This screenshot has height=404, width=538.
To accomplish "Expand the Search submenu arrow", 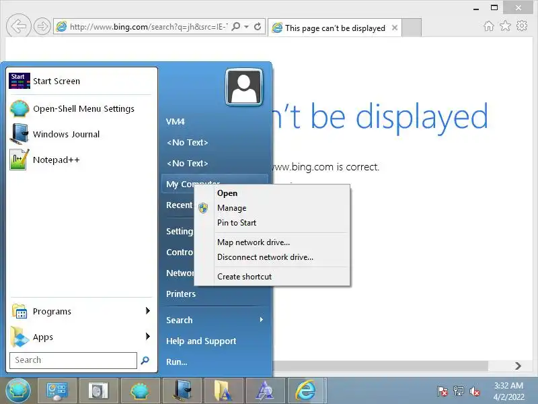I will tap(262, 320).
